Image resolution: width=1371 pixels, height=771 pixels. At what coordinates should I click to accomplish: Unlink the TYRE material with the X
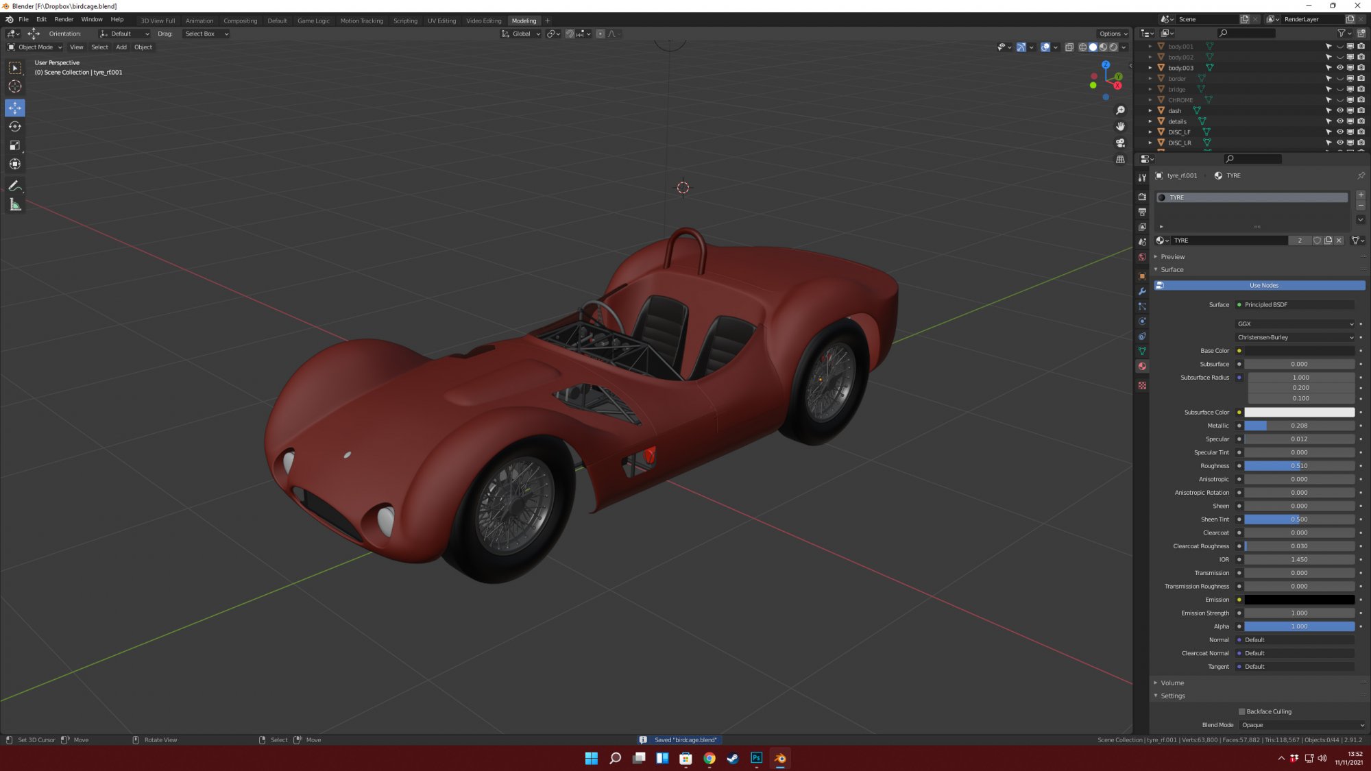[1339, 241]
